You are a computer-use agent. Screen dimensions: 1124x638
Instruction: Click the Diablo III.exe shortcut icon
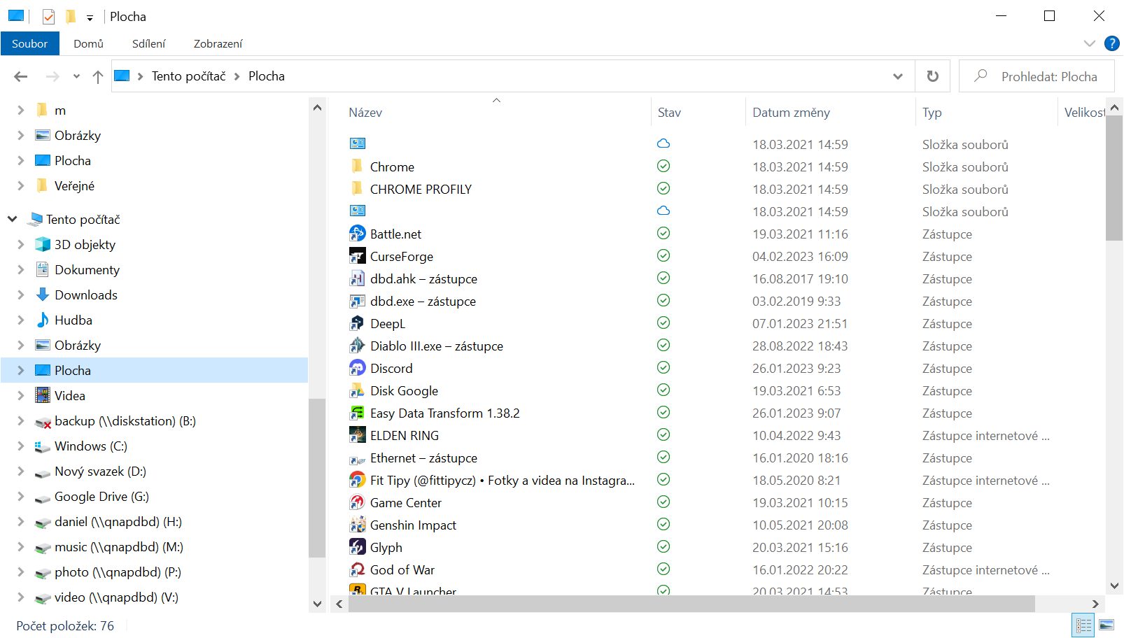(x=357, y=346)
